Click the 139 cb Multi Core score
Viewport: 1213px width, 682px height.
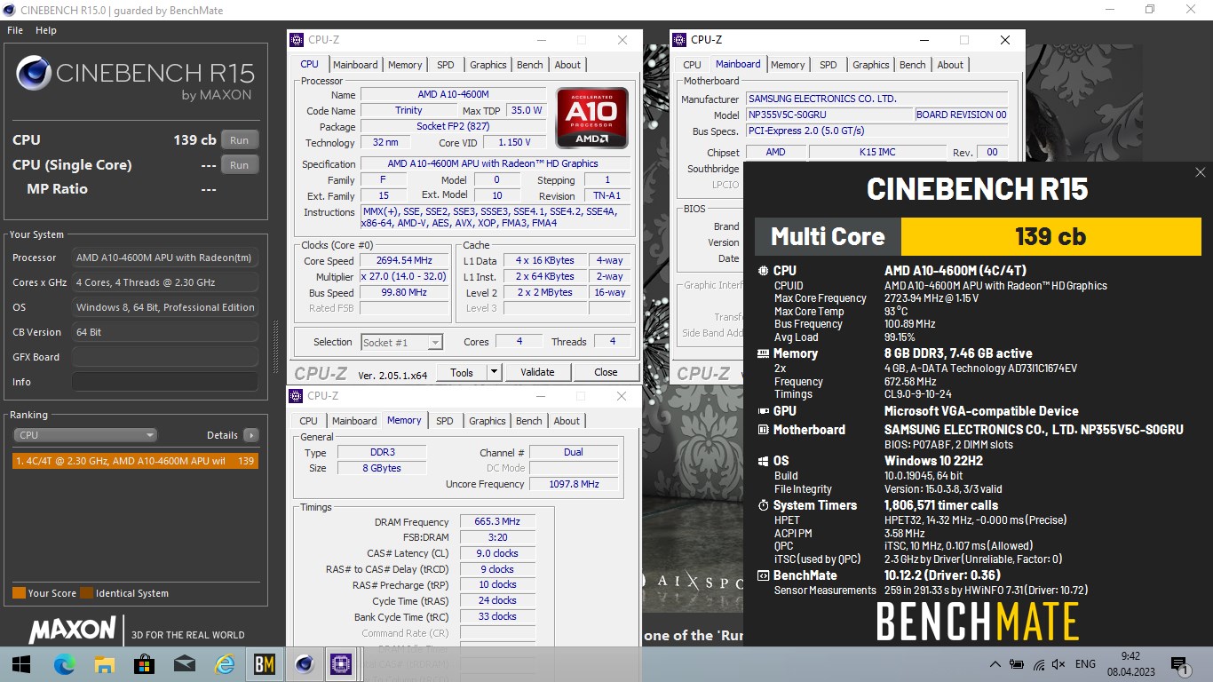(1050, 236)
